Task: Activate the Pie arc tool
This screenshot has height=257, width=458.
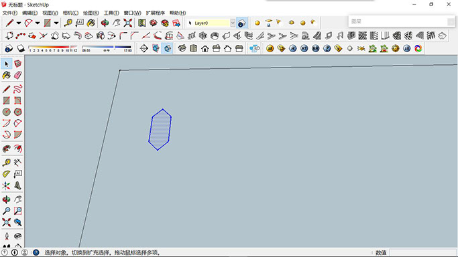Action: 18,135
